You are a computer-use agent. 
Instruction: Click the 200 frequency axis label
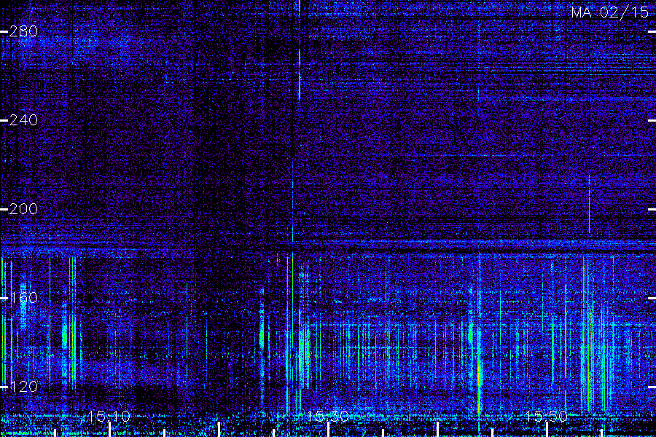click(x=23, y=209)
